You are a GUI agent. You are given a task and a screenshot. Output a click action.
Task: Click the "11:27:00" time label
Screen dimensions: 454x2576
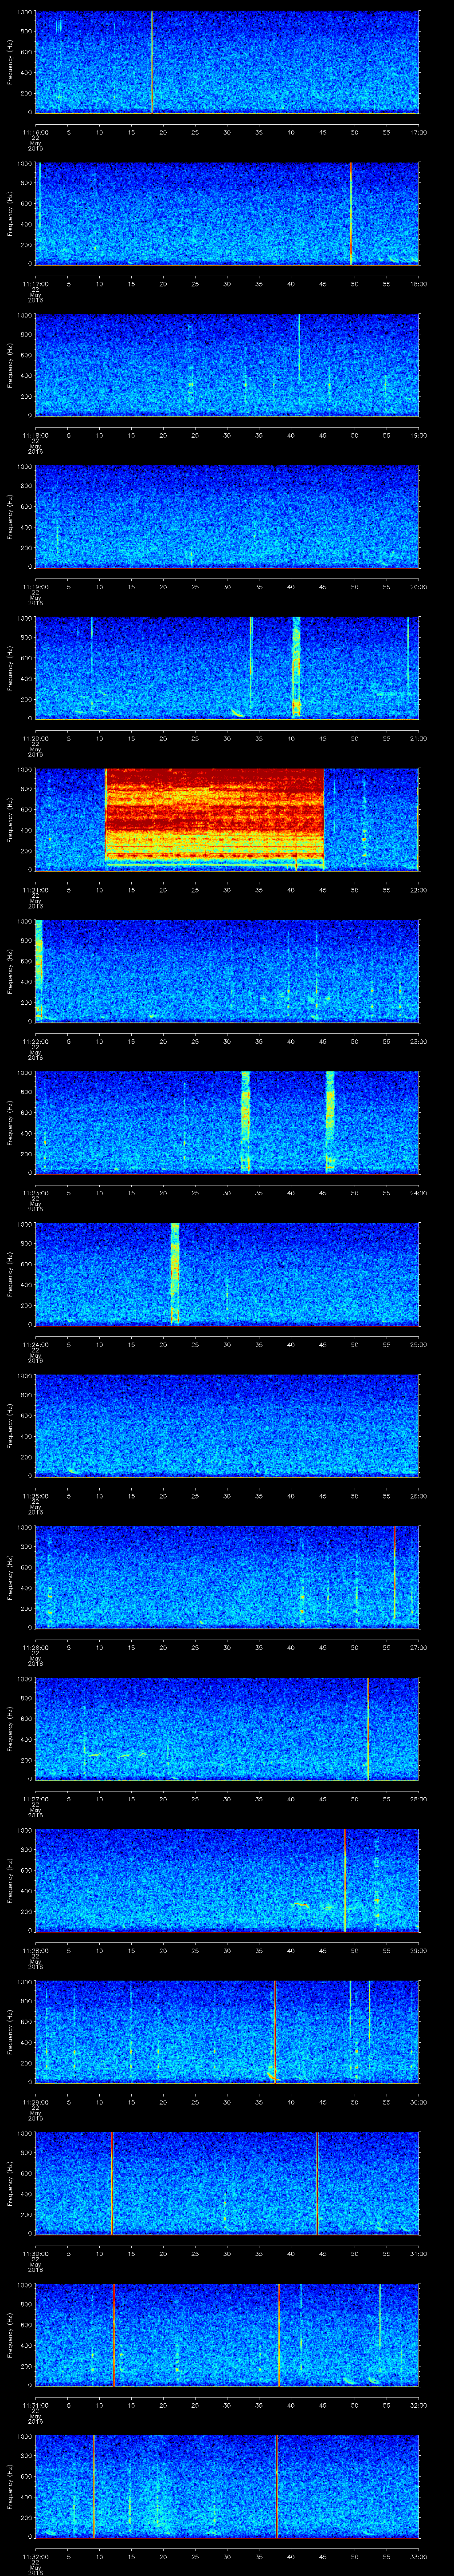coord(35,1799)
